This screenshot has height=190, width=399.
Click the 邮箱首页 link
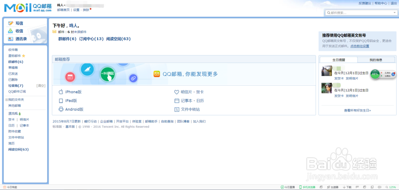tap(63, 10)
